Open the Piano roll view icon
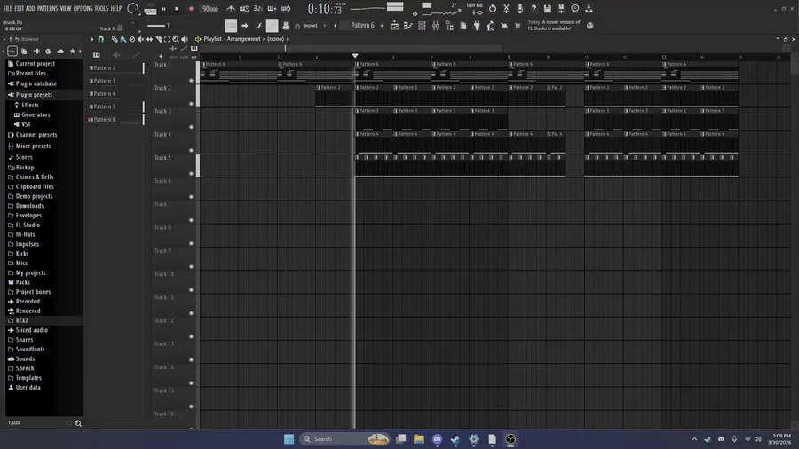This screenshot has width=799, height=449. 408,26
